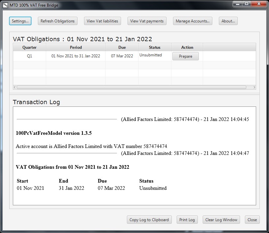This screenshot has width=269, height=233.
Task: Click the Period column header
Action: click(76, 47)
